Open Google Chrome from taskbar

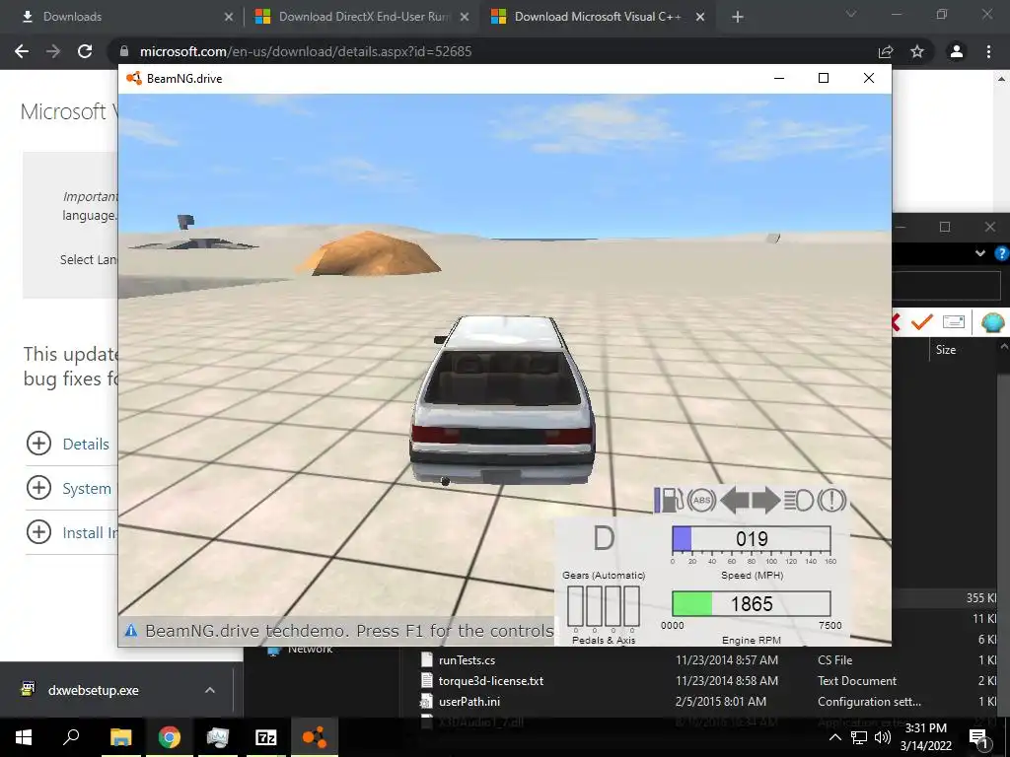pos(170,737)
